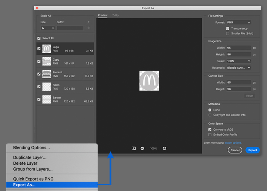The width and height of the screenshot is (267, 191).
Task: Uncheck the Banner asset checkbox
Action: point(39,99)
